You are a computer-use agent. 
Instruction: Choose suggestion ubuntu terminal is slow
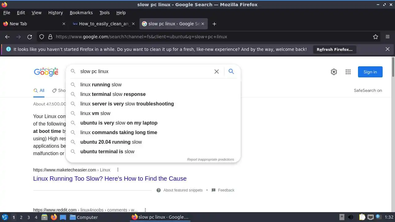[153, 151]
